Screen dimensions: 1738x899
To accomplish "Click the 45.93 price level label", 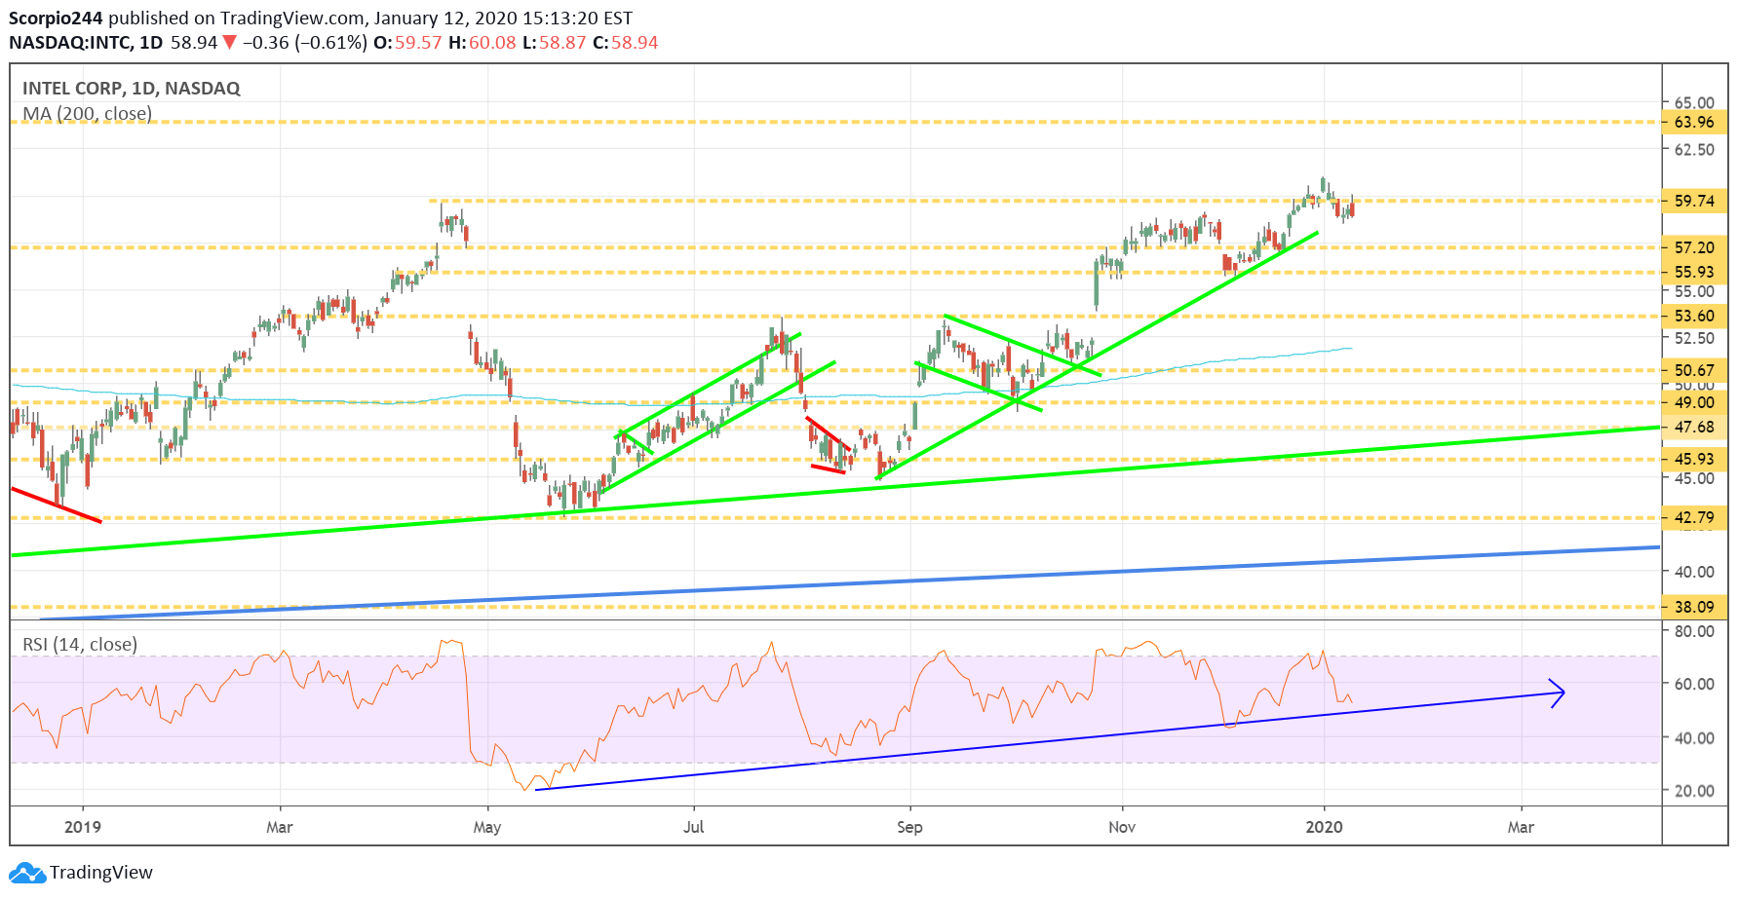I will [x=1694, y=460].
